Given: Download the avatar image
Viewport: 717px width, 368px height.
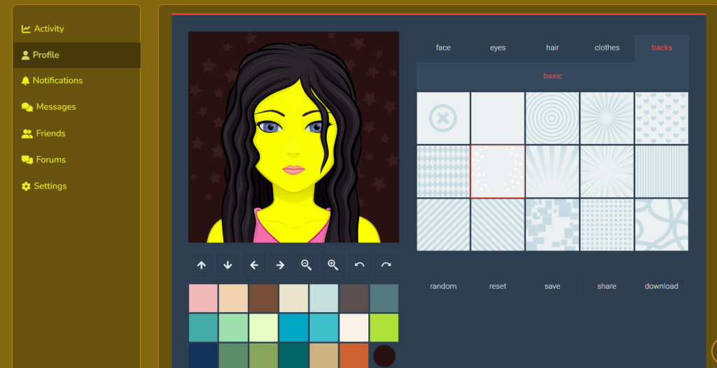Looking at the screenshot, I should pos(661,286).
